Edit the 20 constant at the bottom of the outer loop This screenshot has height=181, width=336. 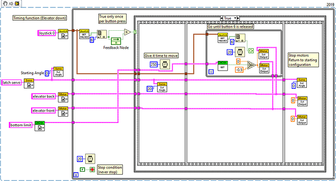80,159
